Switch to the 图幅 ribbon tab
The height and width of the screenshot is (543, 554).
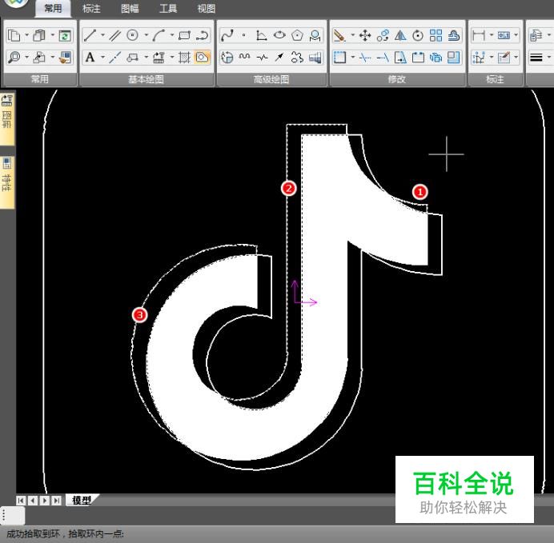(130, 9)
